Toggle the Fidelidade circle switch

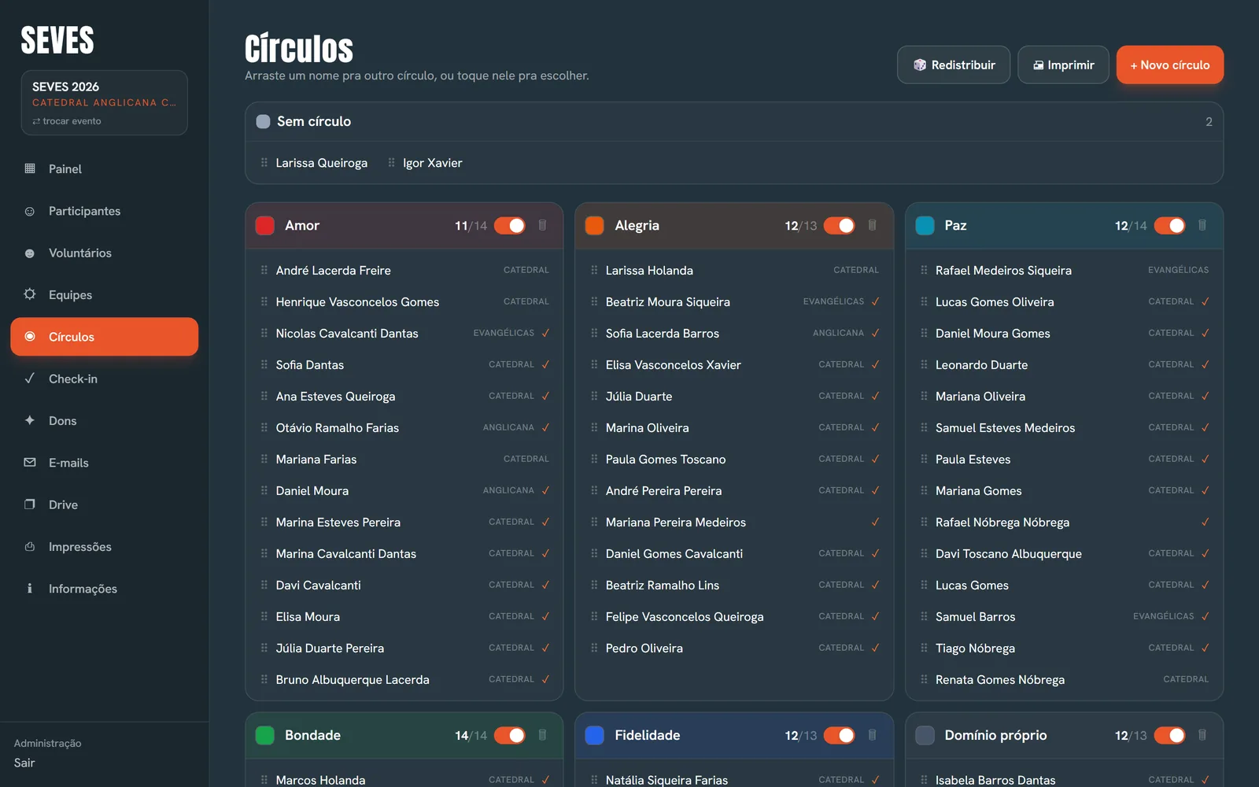(x=840, y=735)
